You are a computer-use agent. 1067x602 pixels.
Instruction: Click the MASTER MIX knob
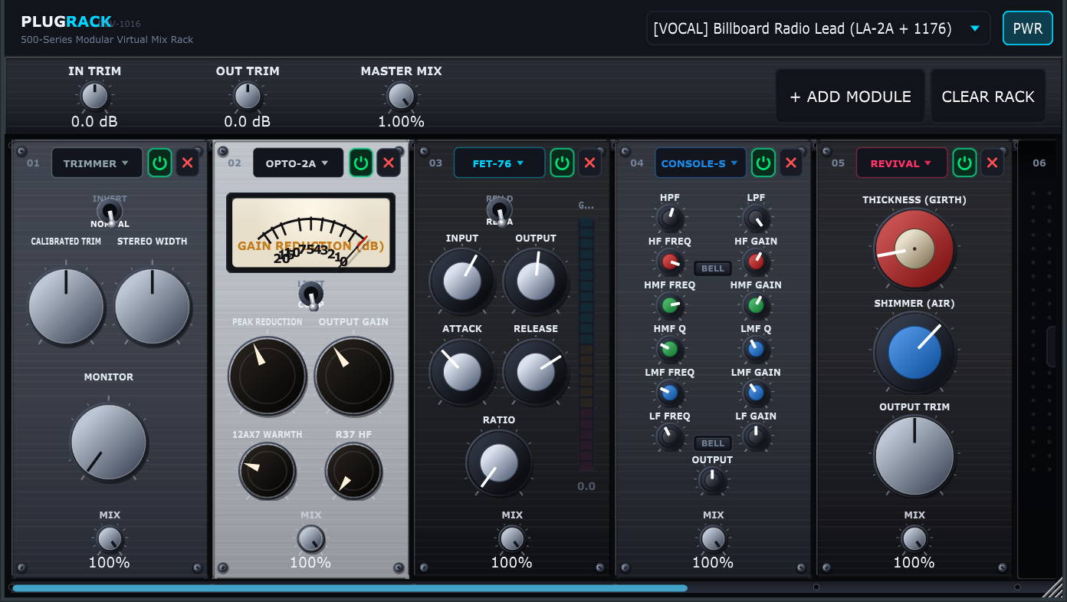pos(401,96)
